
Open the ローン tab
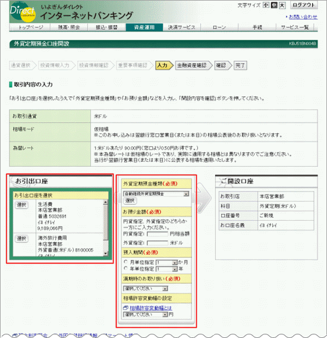click(x=219, y=27)
